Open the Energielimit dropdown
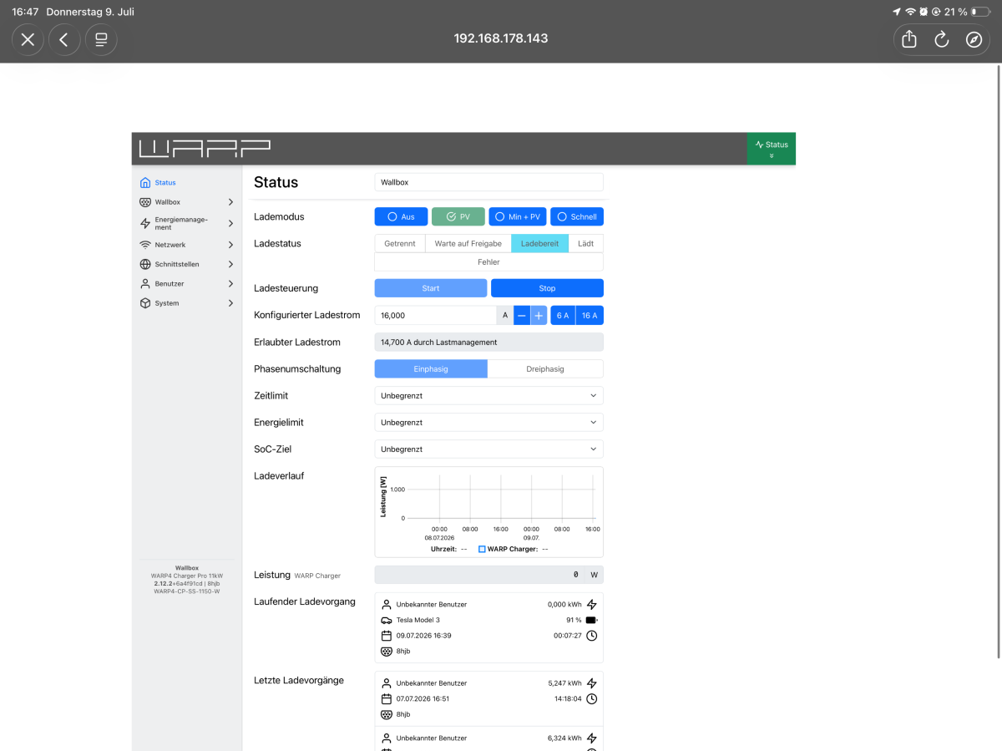Screen dimensions: 1002x751 point(488,422)
